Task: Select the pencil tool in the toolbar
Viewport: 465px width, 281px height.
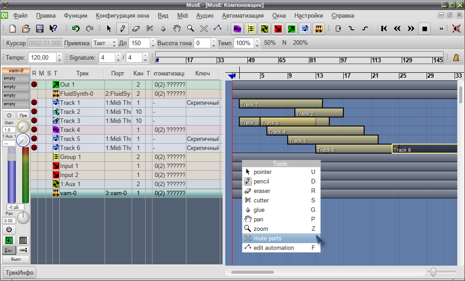Action: (x=123, y=29)
